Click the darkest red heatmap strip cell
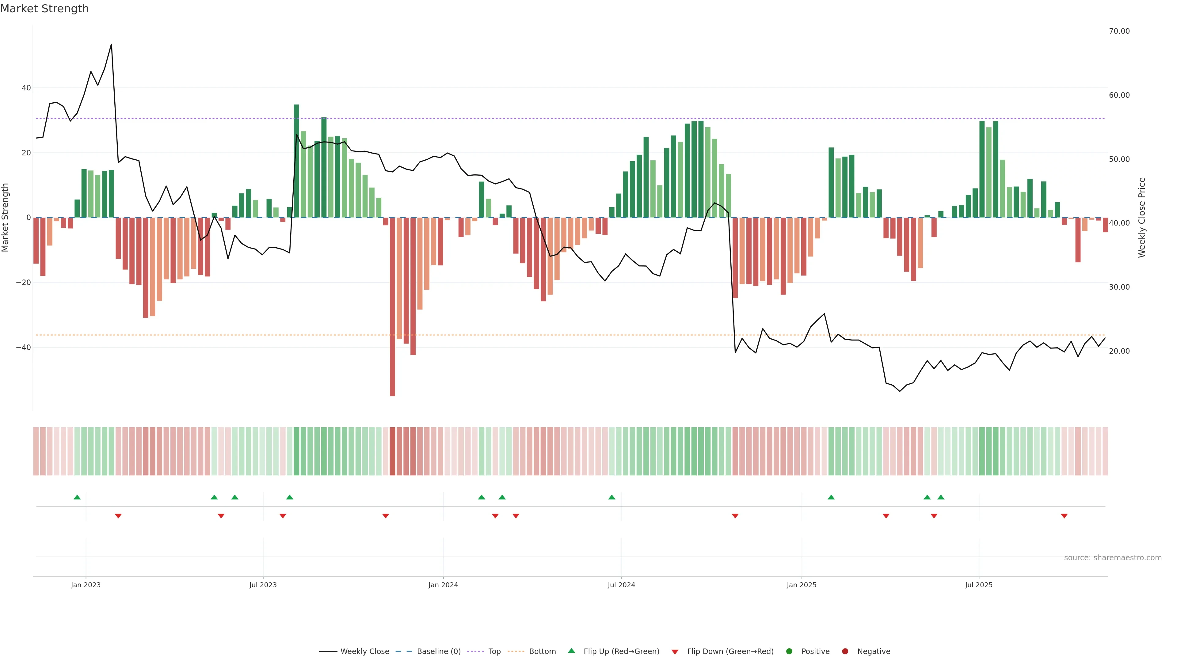 pyautogui.click(x=392, y=451)
